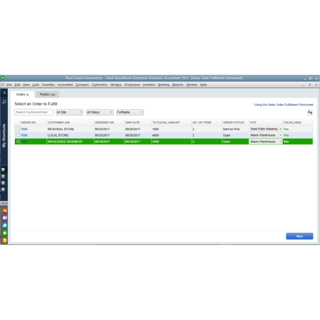Click the 1800 fulfill amount cell

pyautogui.click(x=171, y=129)
